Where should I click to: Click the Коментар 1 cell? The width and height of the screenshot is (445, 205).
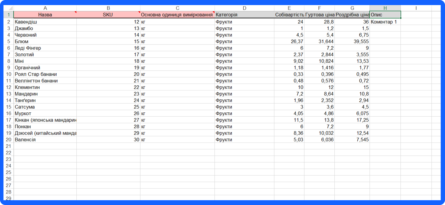(385, 22)
